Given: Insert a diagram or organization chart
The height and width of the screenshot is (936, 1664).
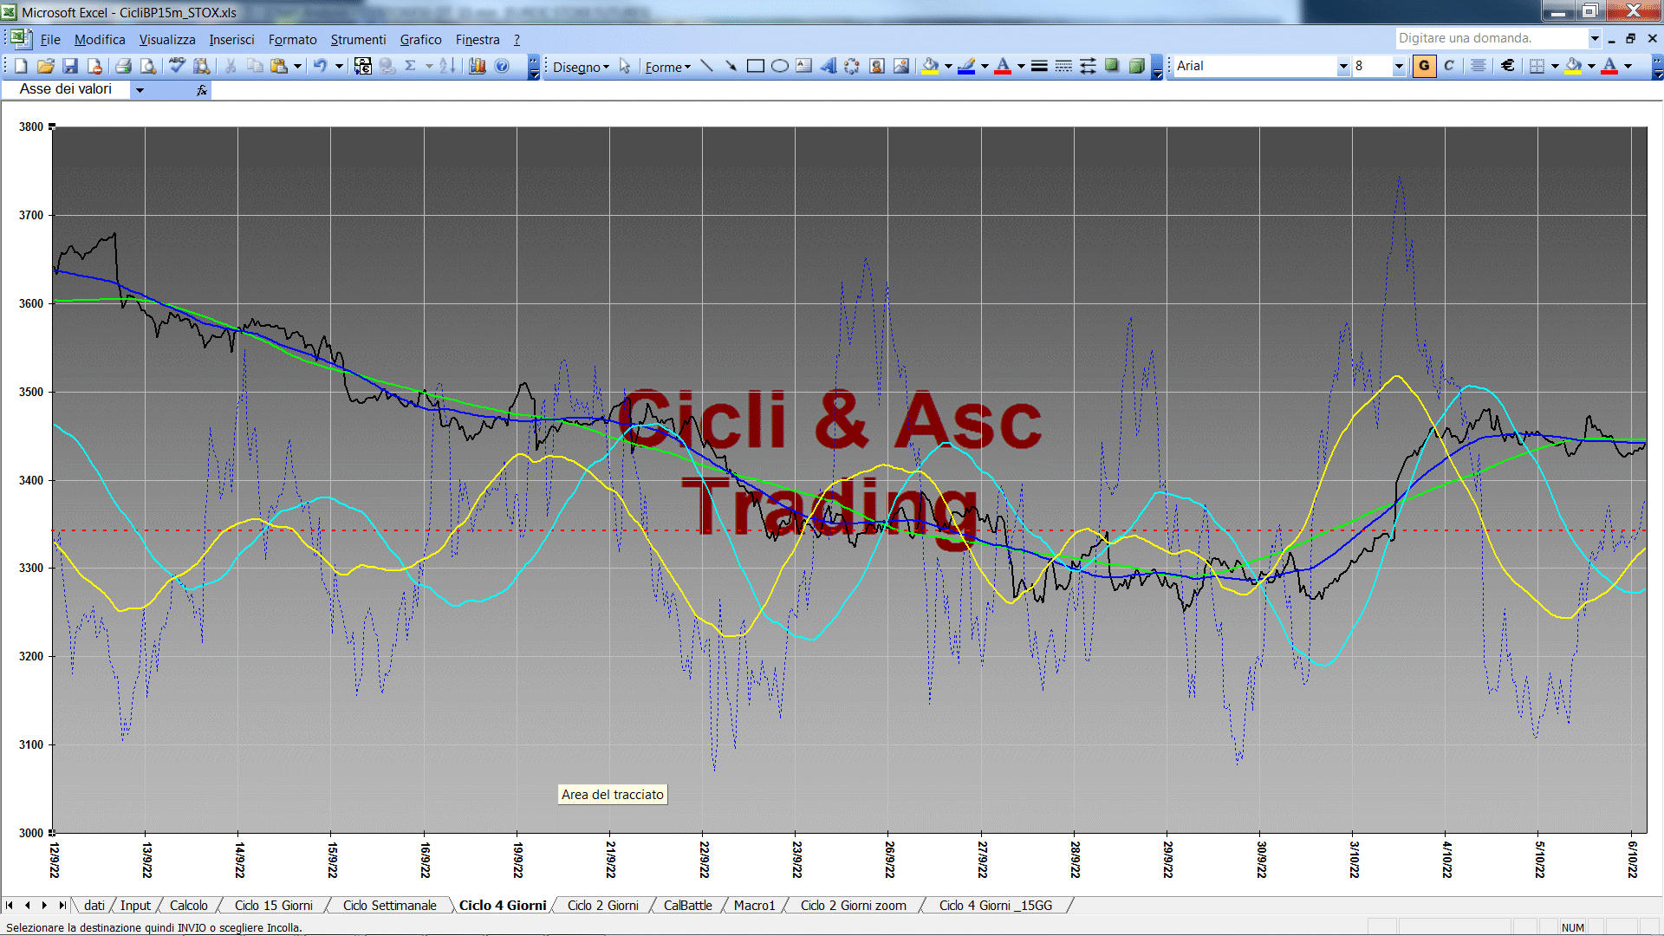Looking at the screenshot, I should tap(852, 66).
